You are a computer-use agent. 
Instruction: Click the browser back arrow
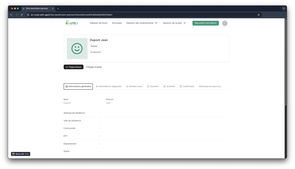click(x=11, y=15)
